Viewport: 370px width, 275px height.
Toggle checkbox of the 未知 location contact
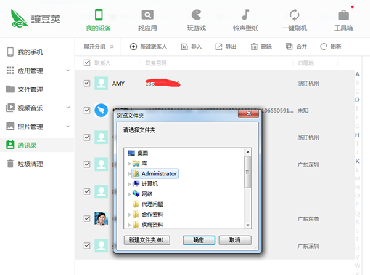(x=87, y=110)
